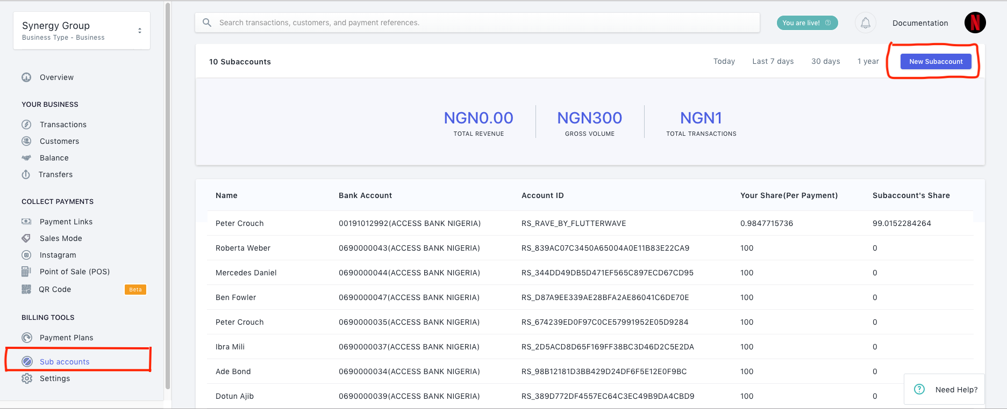Click the Beta badge next to QR Code

click(x=135, y=289)
